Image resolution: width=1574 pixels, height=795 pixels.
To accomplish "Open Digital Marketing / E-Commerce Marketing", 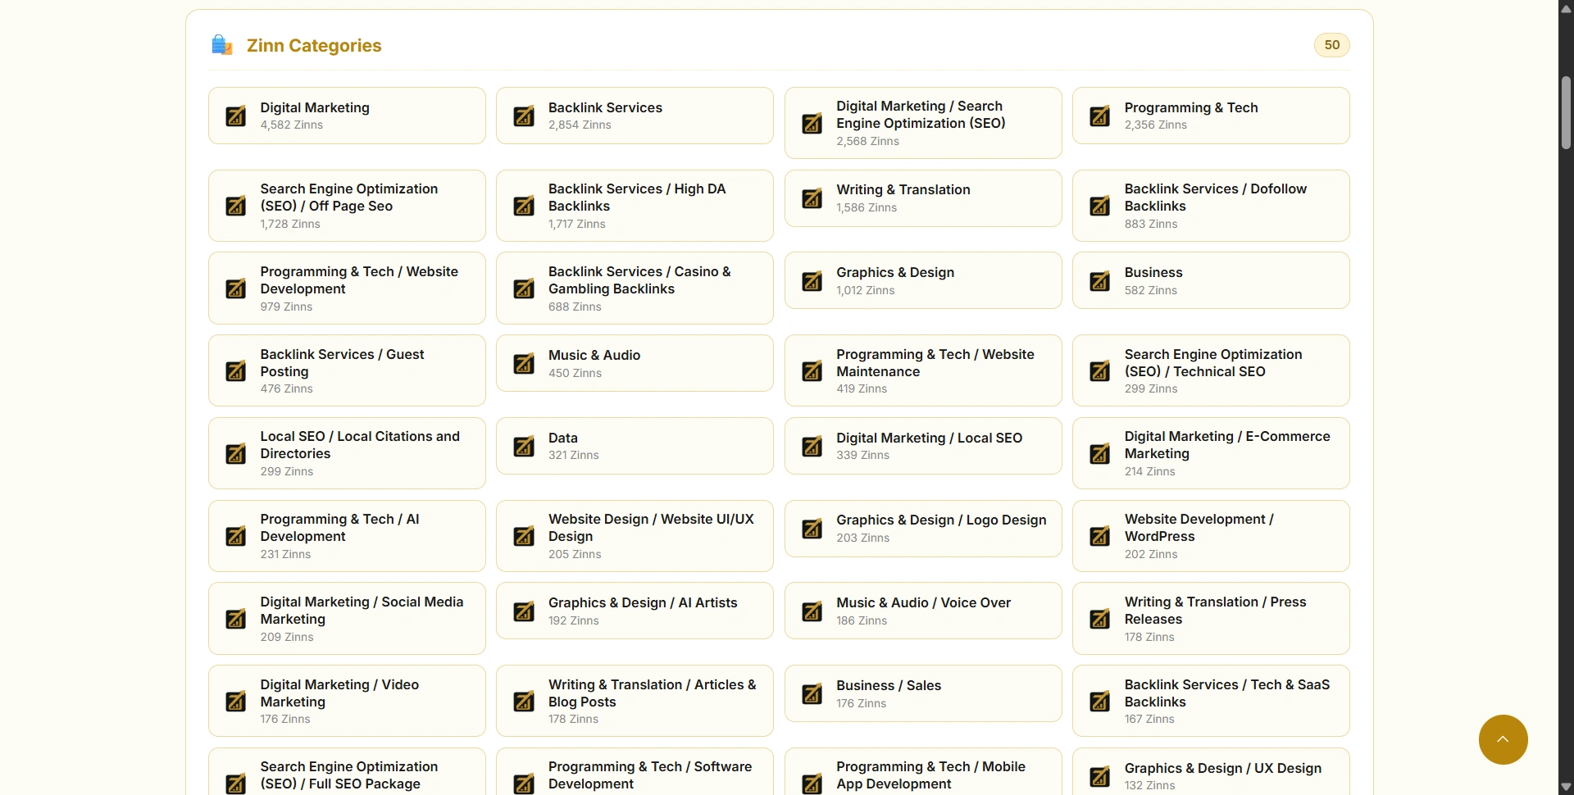I will point(1211,453).
